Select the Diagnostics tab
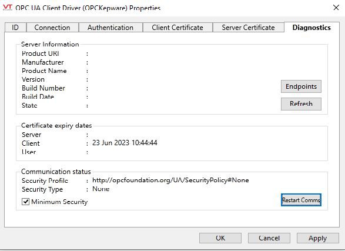 311,28
